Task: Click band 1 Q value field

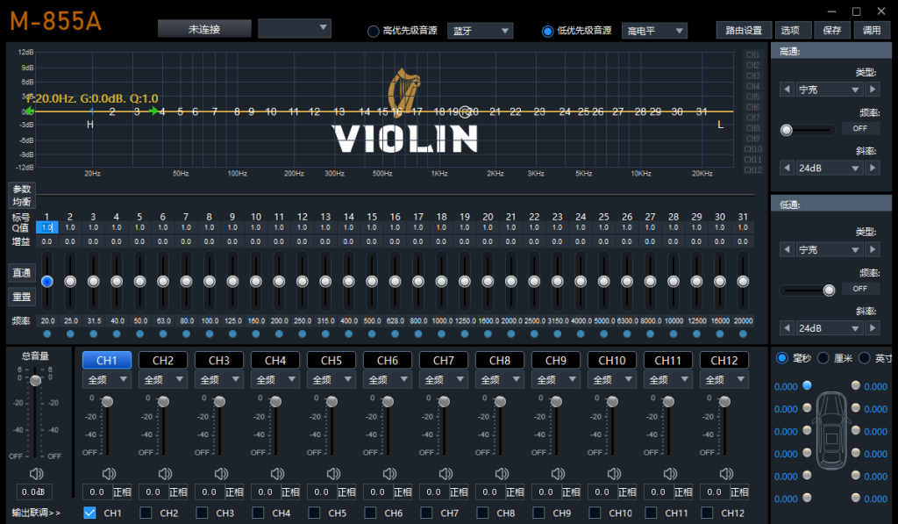Action: click(x=47, y=227)
